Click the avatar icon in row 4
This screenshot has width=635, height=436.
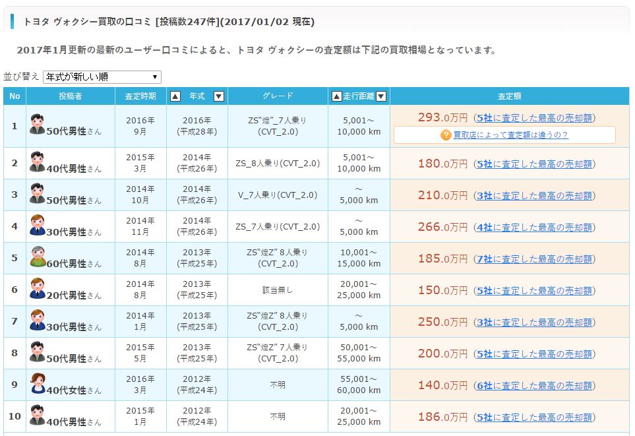pyautogui.click(x=38, y=224)
